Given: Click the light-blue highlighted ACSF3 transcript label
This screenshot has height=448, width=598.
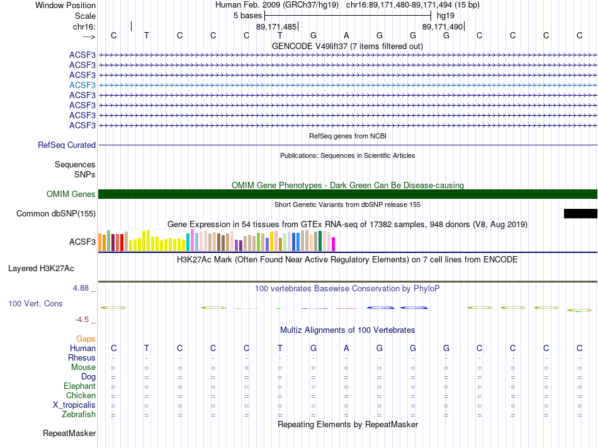Looking at the screenshot, I should (x=82, y=85).
